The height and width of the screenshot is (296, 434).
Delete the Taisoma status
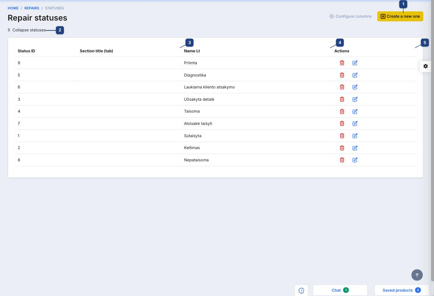[x=342, y=111]
